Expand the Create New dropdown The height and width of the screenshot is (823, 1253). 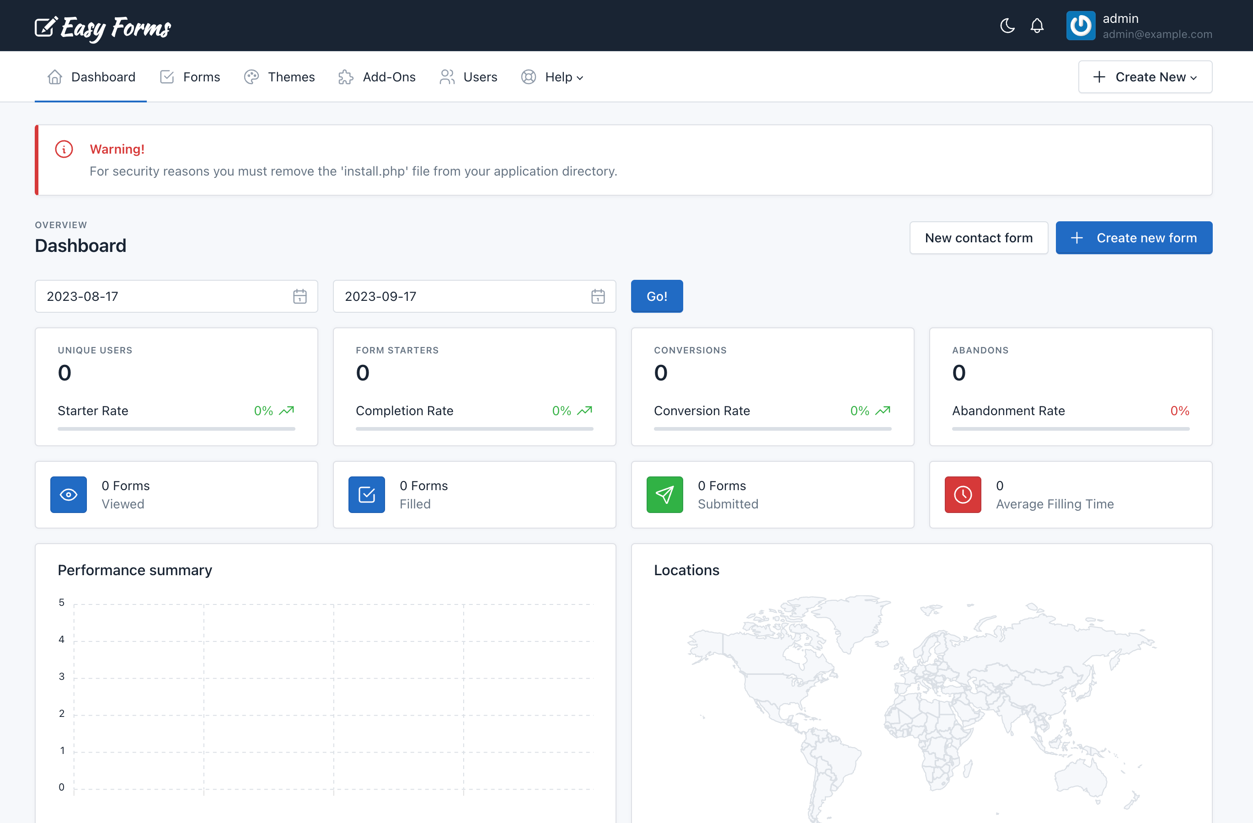pyautogui.click(x=1145, y=76)
